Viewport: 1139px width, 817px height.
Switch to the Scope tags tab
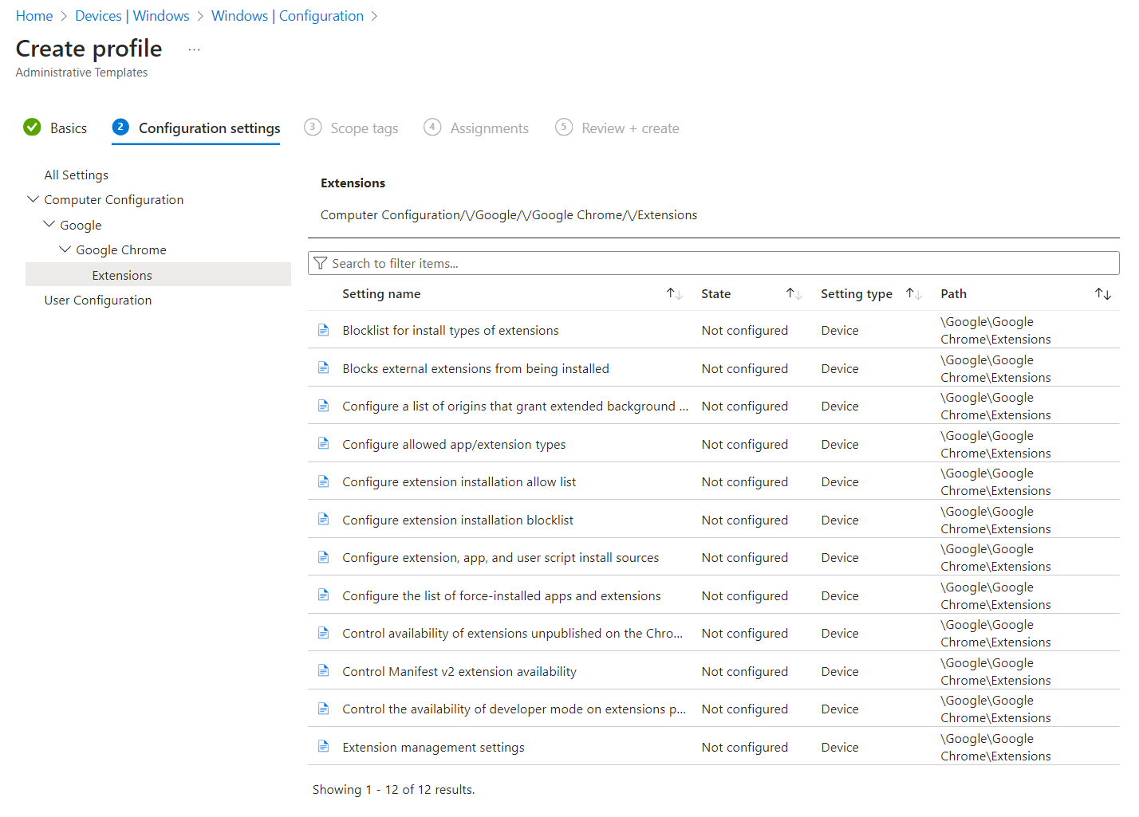pyautogui.click(x=364, y=128)
